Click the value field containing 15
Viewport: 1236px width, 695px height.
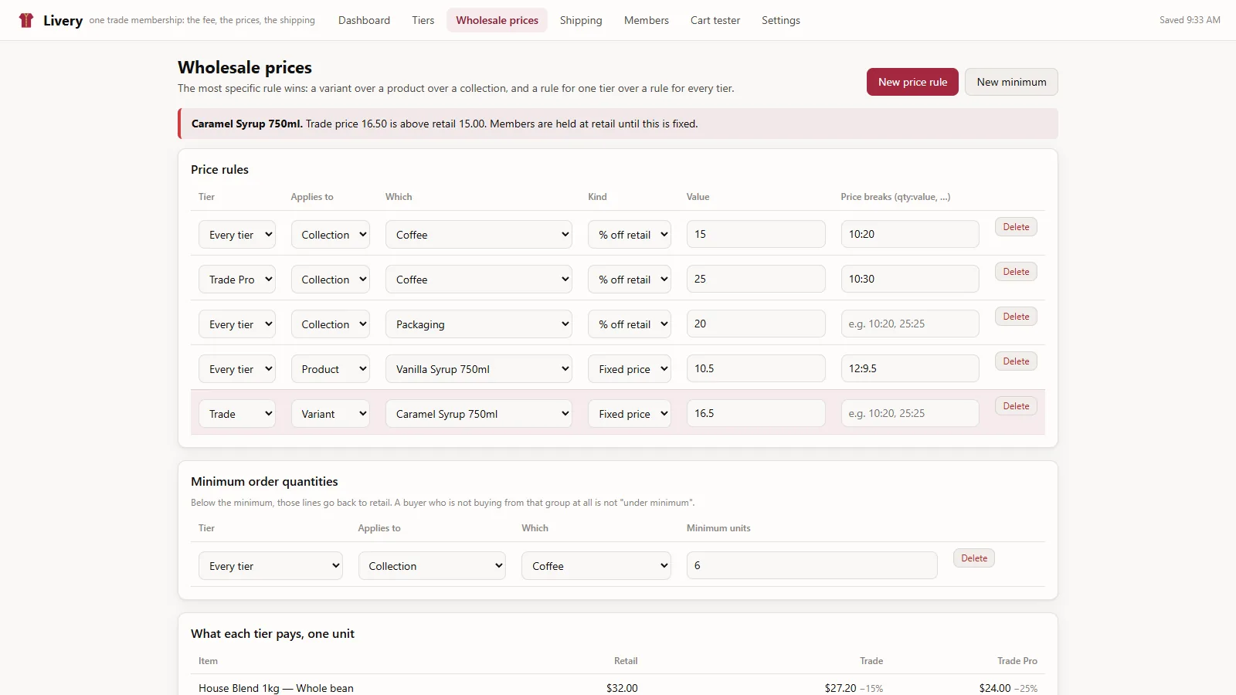tap(756, 234)
